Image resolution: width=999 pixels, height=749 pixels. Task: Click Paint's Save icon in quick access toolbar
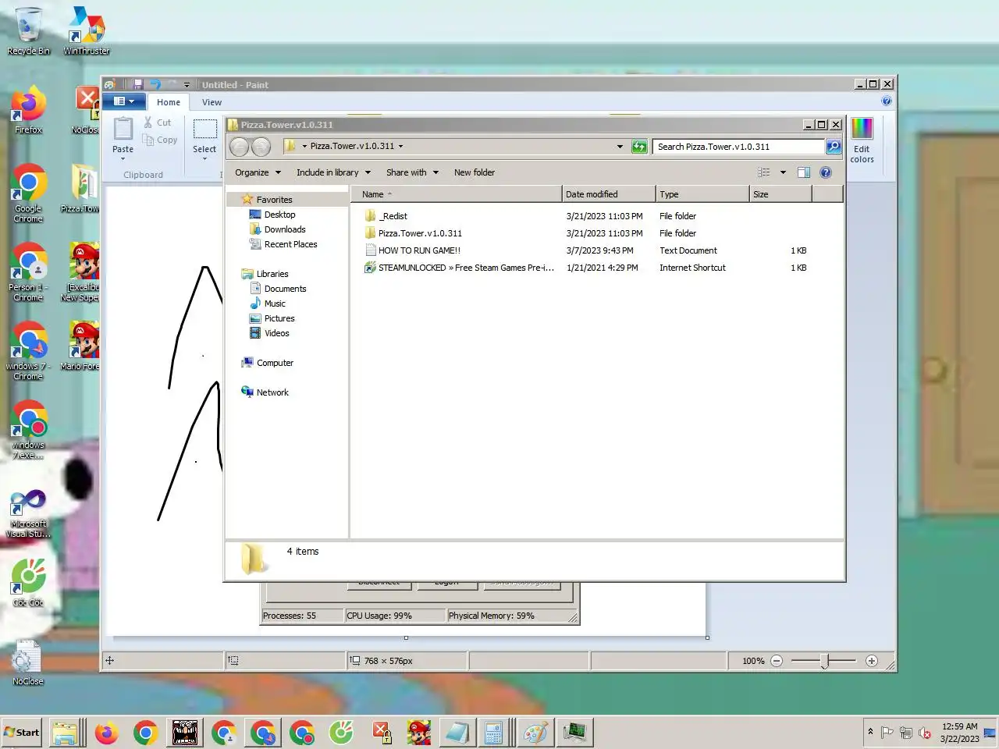click(x=137, y=84)
